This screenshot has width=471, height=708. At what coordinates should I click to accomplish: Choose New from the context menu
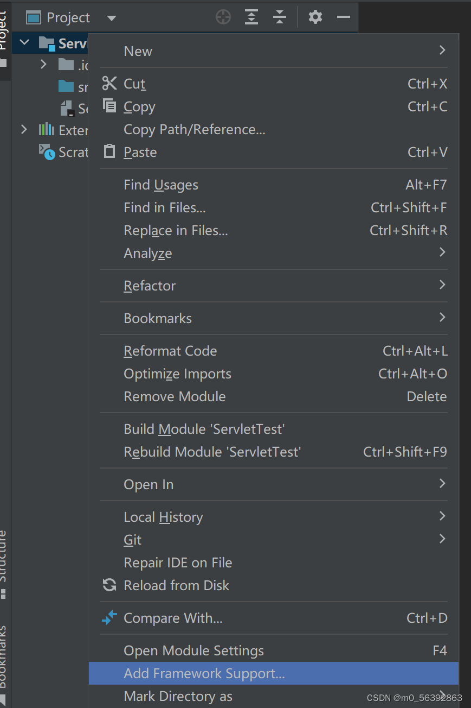[x=274, y=51]
